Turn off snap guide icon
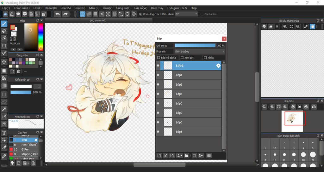The width and height of the screenshot is (324, 172). 83,14
